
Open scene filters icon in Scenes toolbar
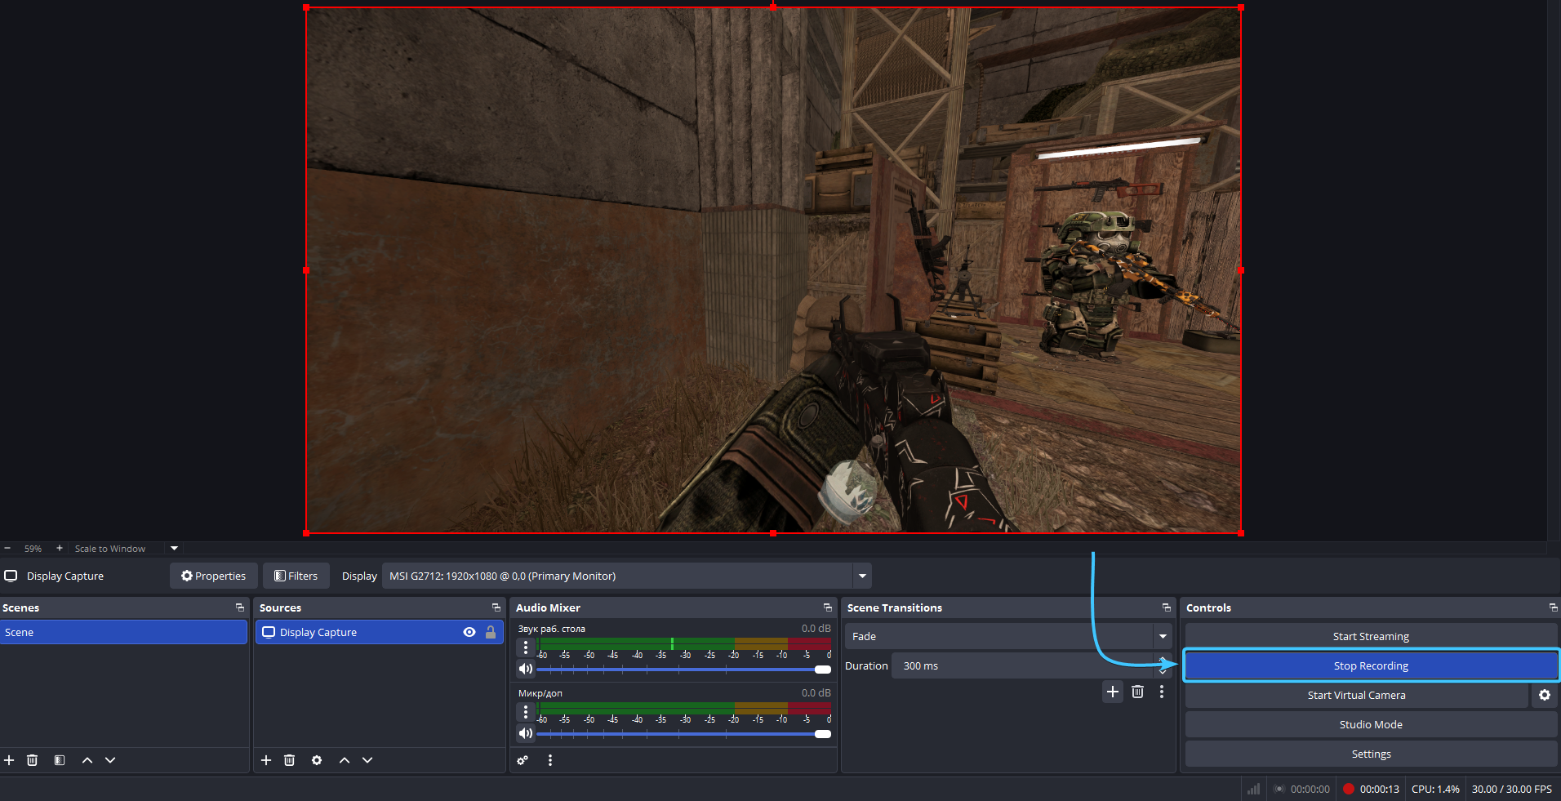[x=60, y=760]
